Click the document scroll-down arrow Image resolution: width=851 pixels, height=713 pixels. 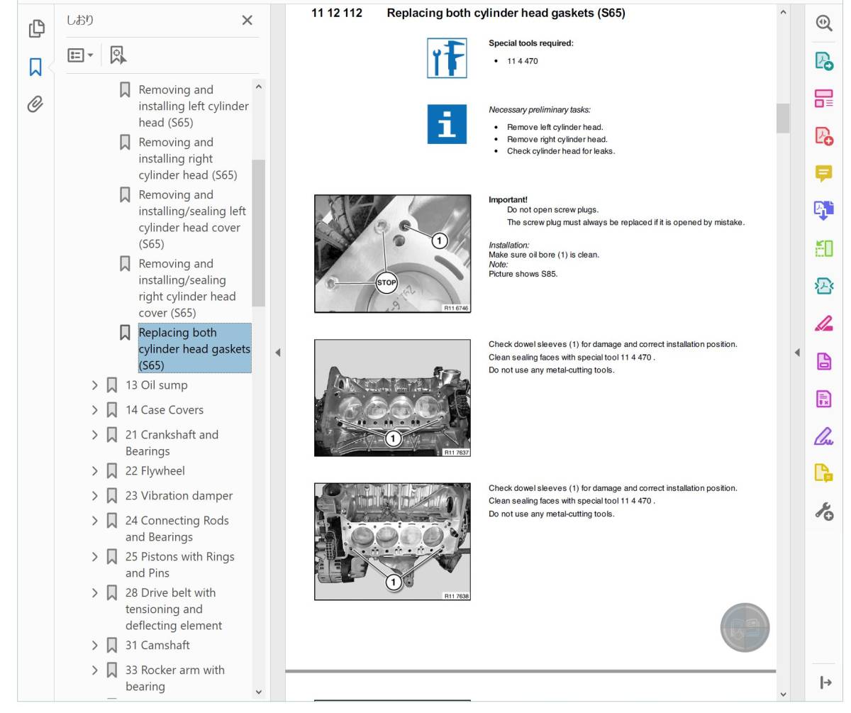(x=783, y=695)
